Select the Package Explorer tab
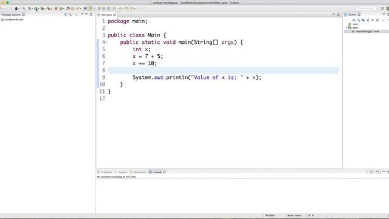The height and width of the screenshot is (219, 389). click(13, 15)
